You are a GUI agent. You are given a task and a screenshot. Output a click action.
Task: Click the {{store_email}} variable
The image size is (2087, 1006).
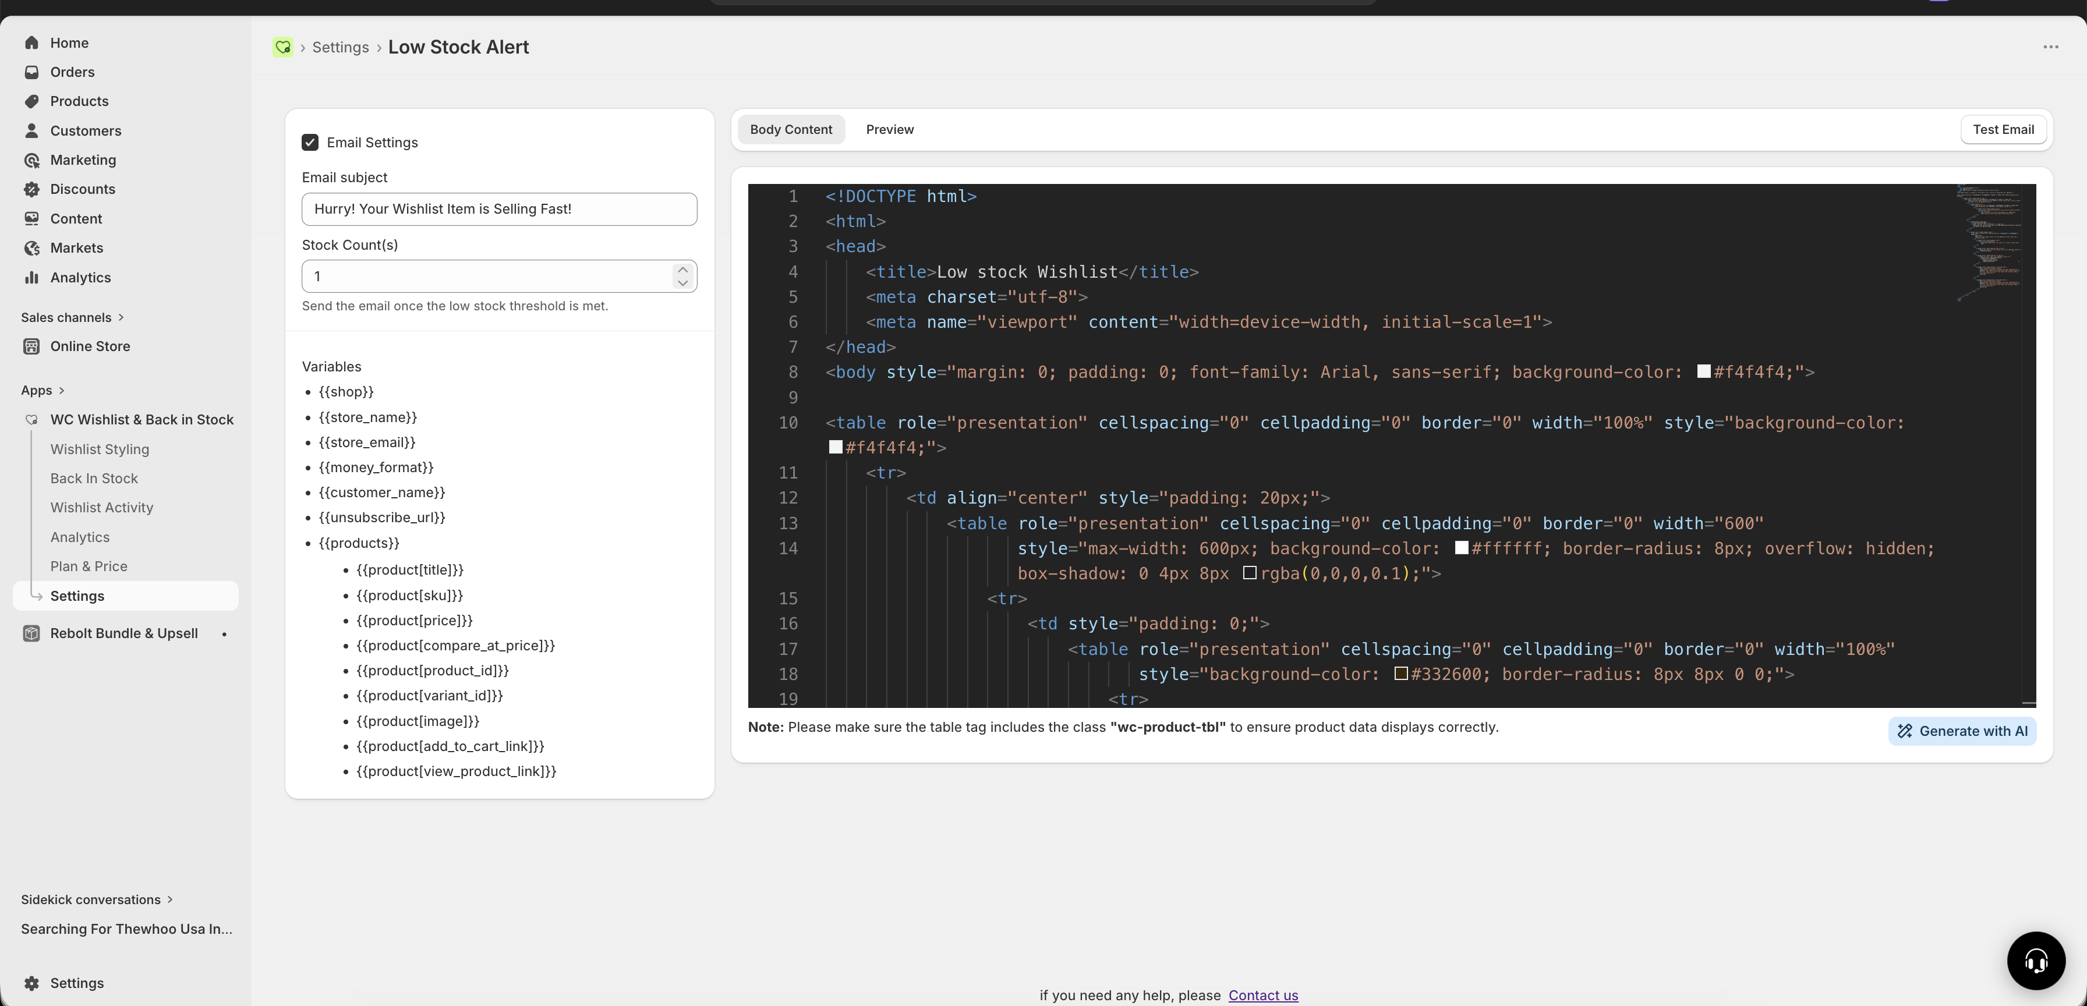pyautogui.click(x=367, y=442)
